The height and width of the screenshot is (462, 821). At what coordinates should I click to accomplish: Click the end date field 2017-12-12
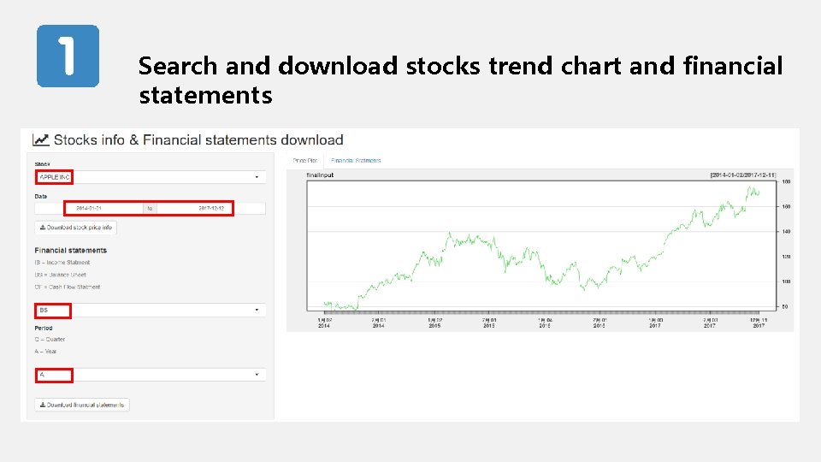coord(210,208)
